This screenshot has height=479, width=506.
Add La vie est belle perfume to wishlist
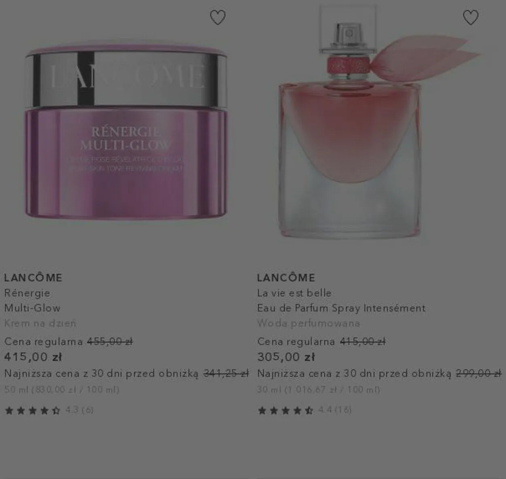point(470,17)
